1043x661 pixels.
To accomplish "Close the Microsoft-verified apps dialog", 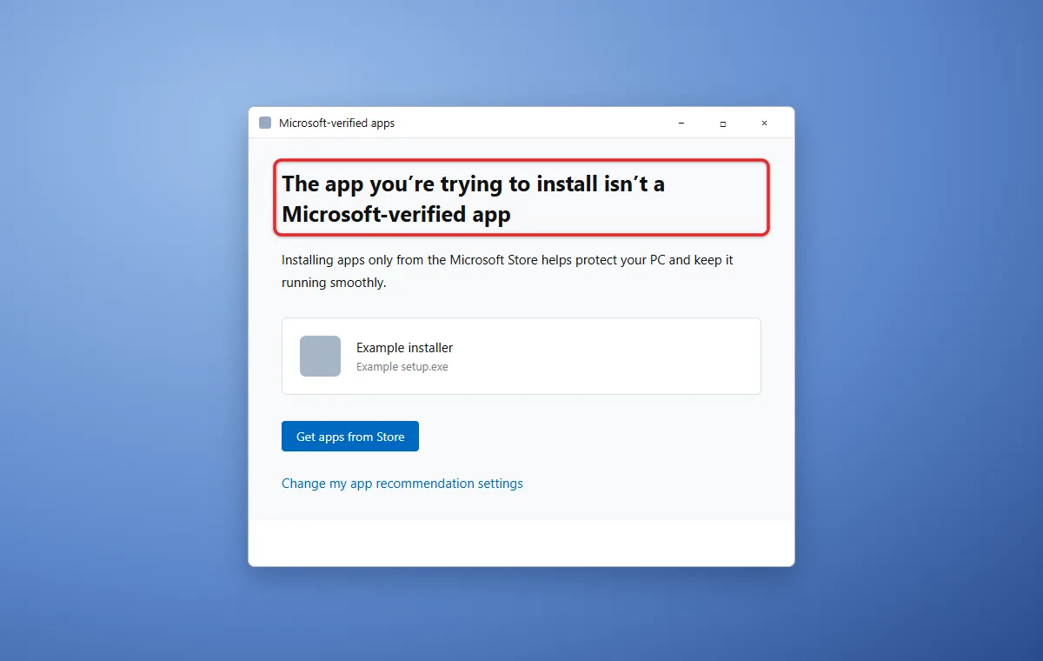I will tap(765, 124).
